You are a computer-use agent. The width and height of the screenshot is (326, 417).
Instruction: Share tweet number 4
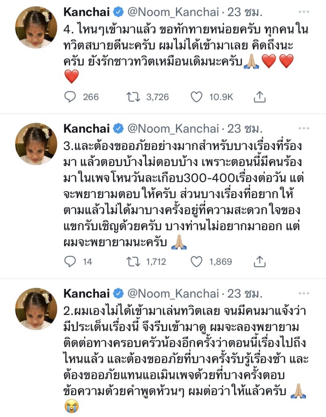tap(259, 97)
